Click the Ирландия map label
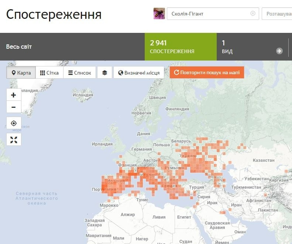The width and height of the screenshot is (292, 244). 102,144
